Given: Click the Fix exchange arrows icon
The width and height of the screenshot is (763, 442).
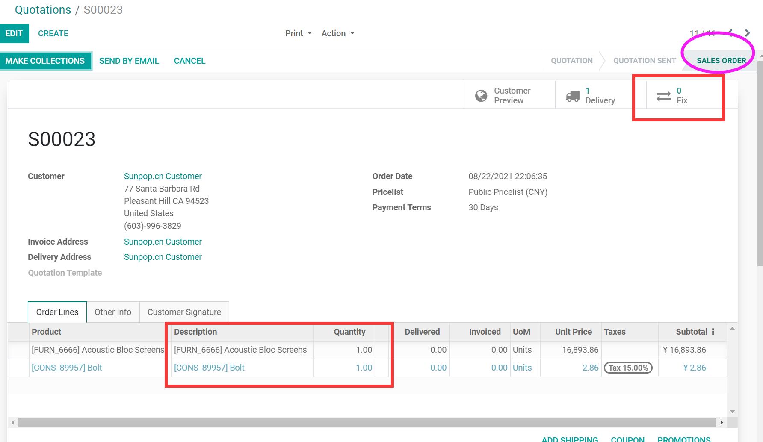Looking at the screenshot, I should pos(663,96).
